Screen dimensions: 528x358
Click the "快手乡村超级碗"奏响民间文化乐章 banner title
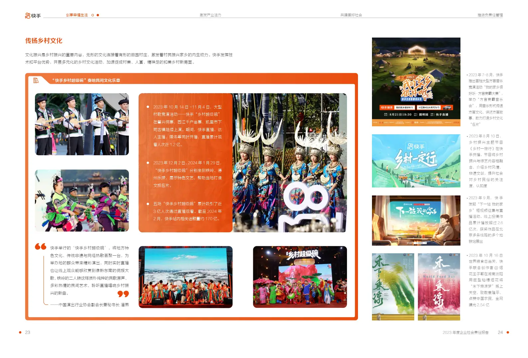tap(86, 80)
